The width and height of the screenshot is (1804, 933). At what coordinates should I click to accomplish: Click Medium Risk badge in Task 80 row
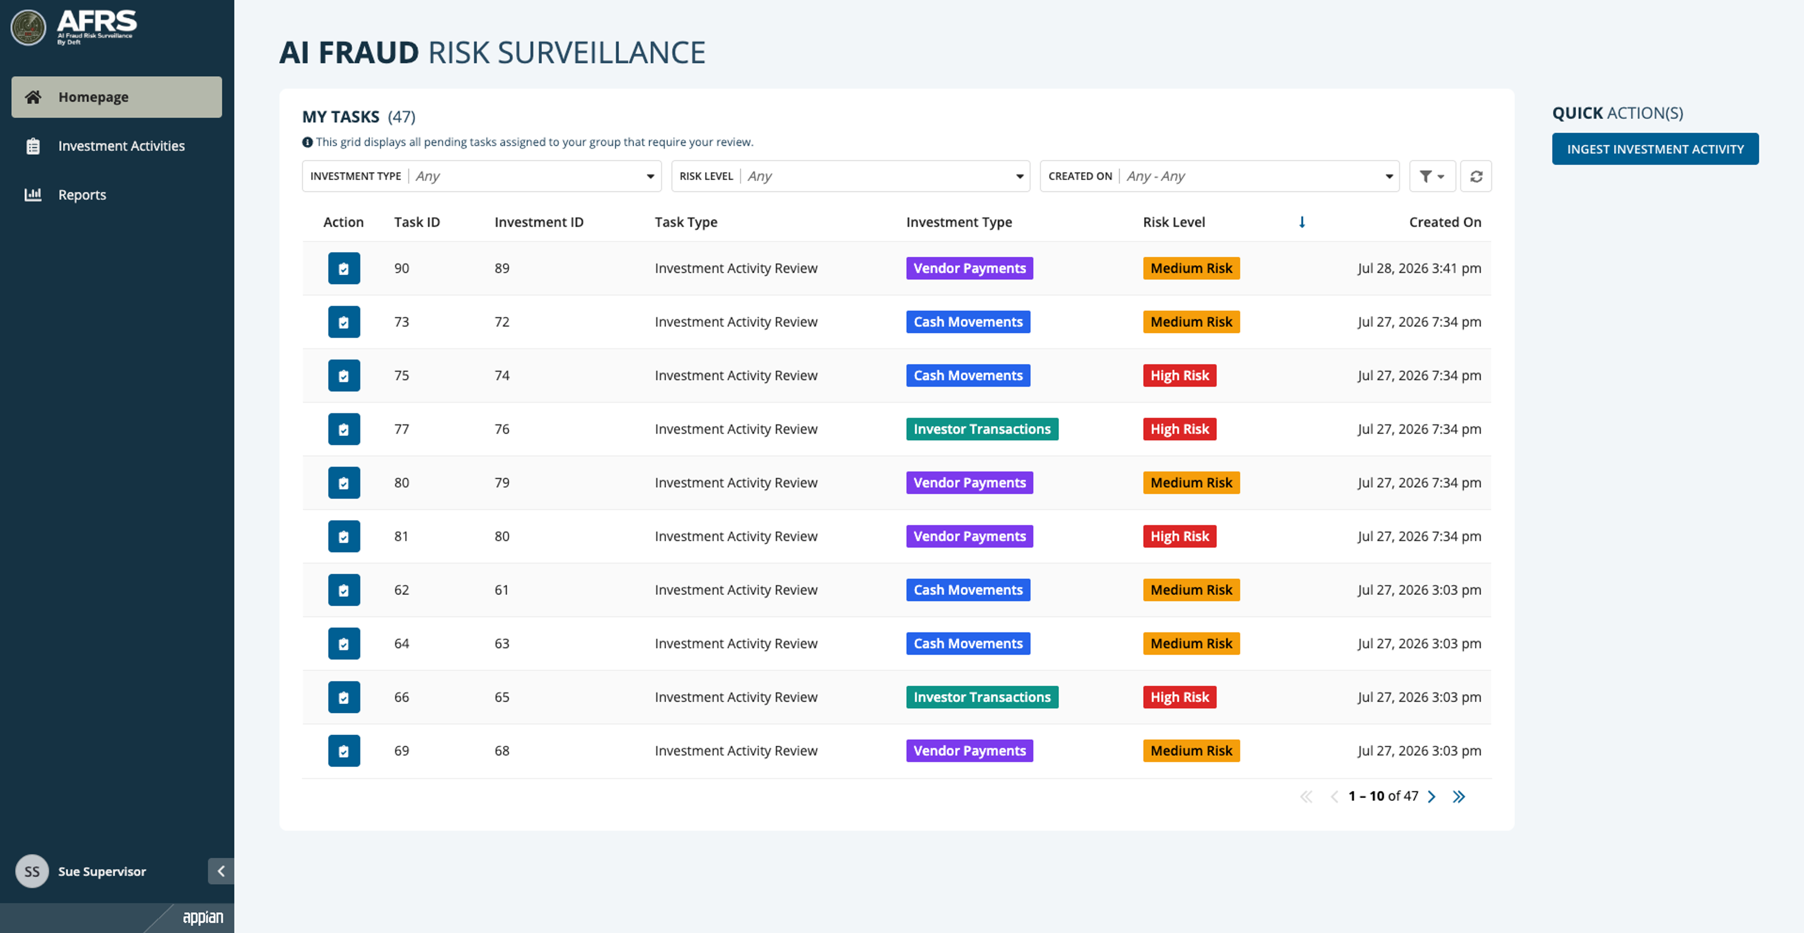pos(1191,483)
